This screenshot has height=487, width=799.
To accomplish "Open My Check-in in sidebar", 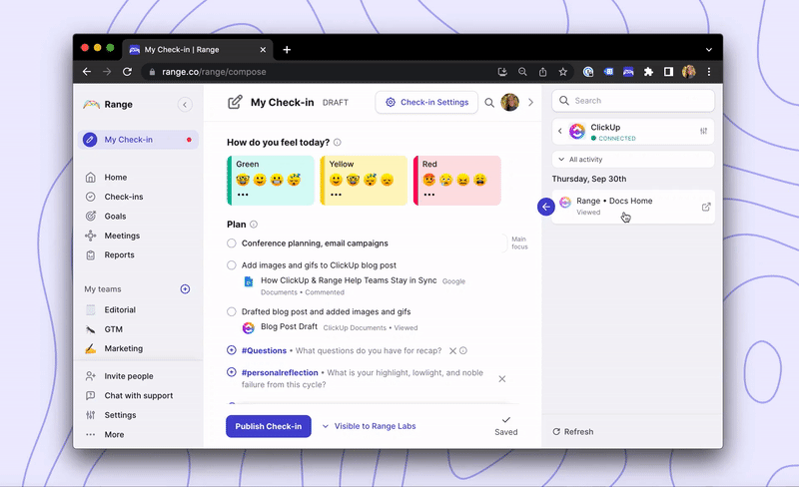I will 138,140.
